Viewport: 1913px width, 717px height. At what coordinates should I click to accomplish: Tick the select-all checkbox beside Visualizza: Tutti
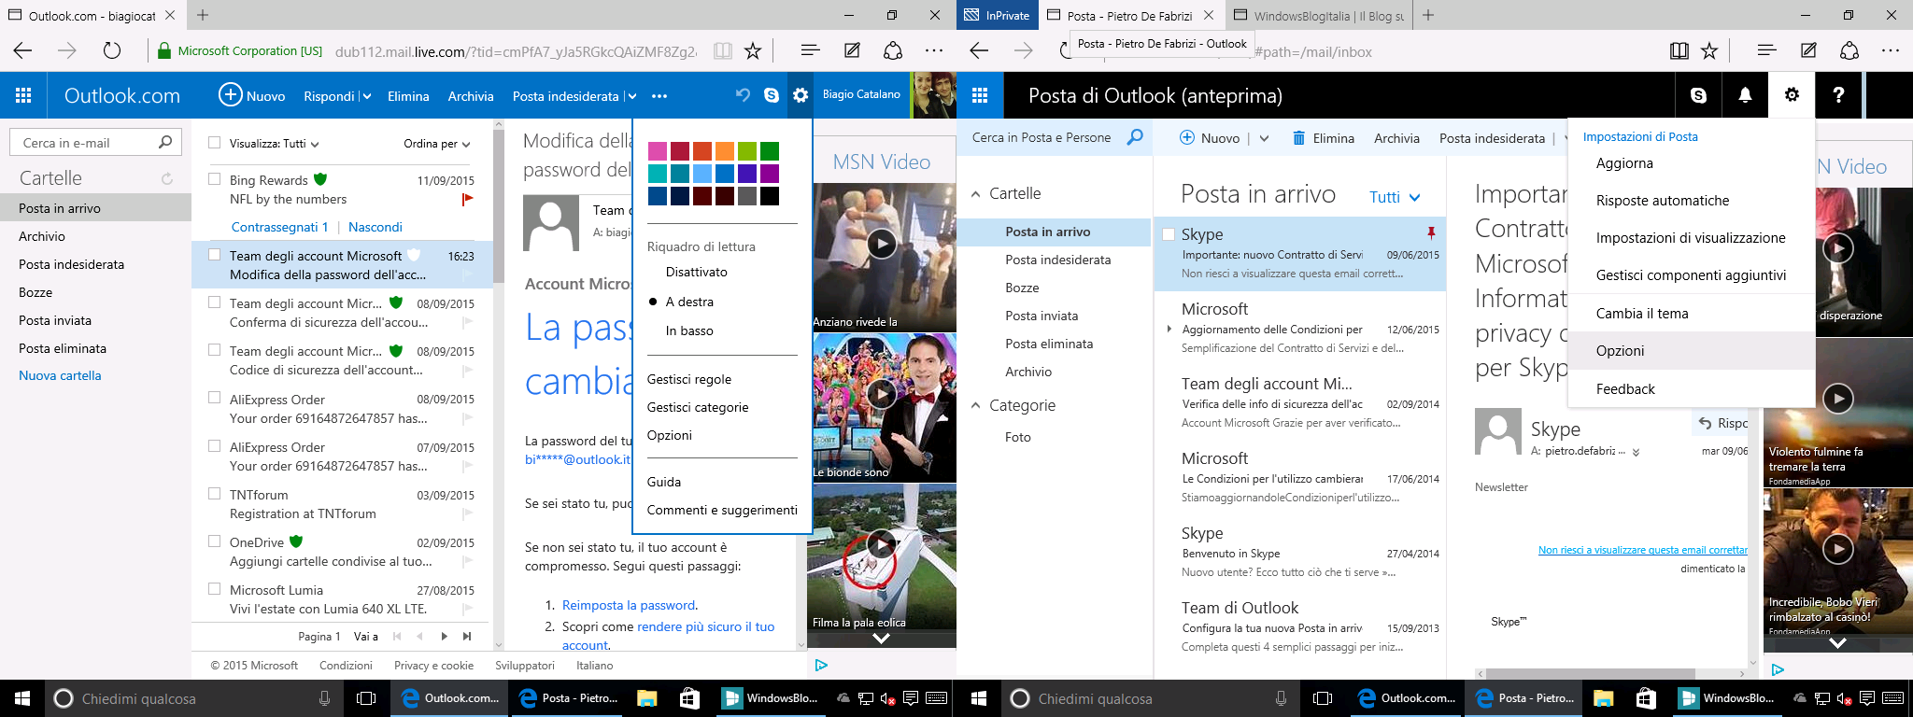click(x=215, y=143)
